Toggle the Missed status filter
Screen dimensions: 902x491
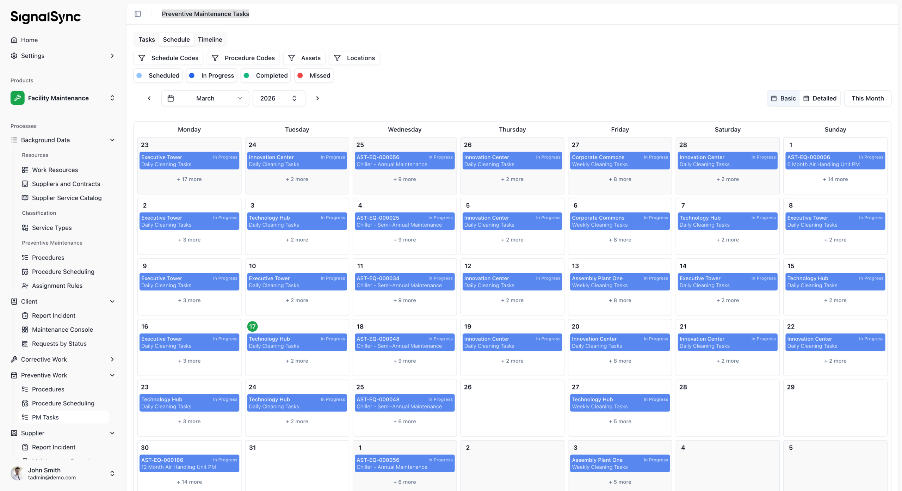[x=314, y=75]
